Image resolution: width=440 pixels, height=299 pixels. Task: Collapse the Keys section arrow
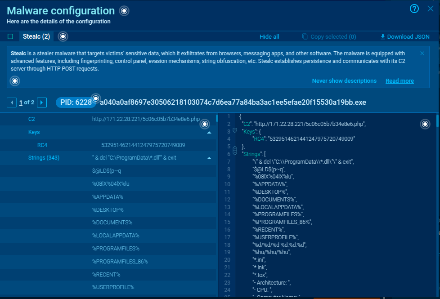(209, 133)
